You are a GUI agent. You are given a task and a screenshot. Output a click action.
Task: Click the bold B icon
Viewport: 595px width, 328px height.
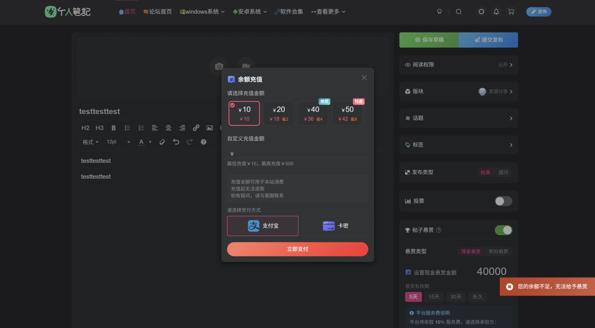pyautogui.click(x=114, y=128)
